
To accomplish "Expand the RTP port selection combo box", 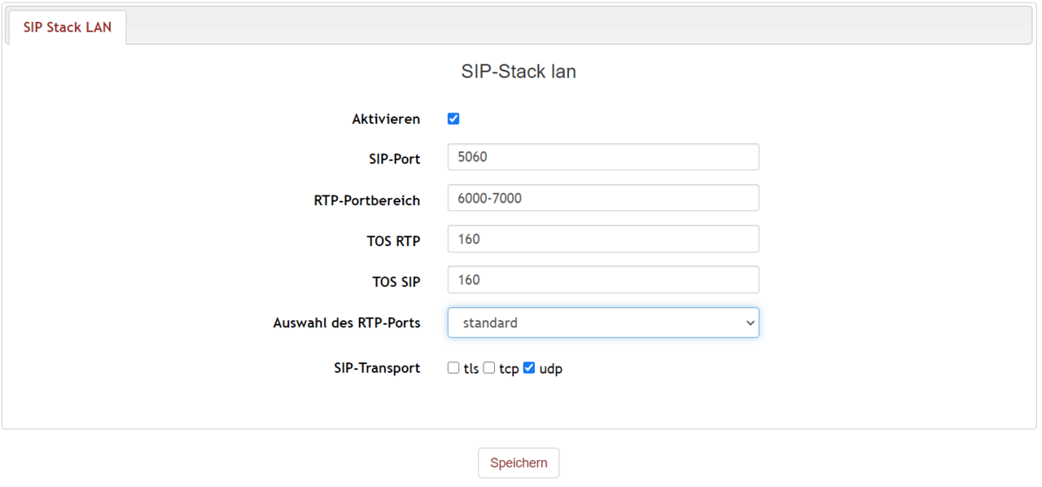I will [x=602, y=322].
